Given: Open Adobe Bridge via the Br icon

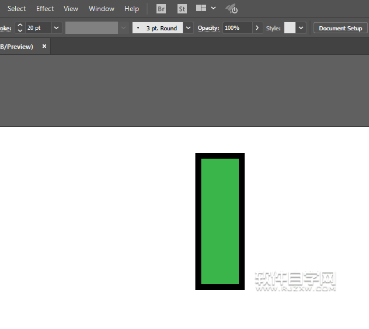Looking at the screenshot, I should (161, 9).
